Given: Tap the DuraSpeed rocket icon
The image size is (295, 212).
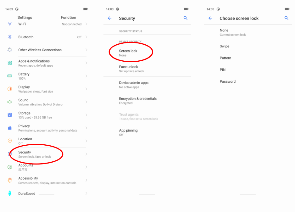Looking at the screenshot, I should tap(10, 193).
